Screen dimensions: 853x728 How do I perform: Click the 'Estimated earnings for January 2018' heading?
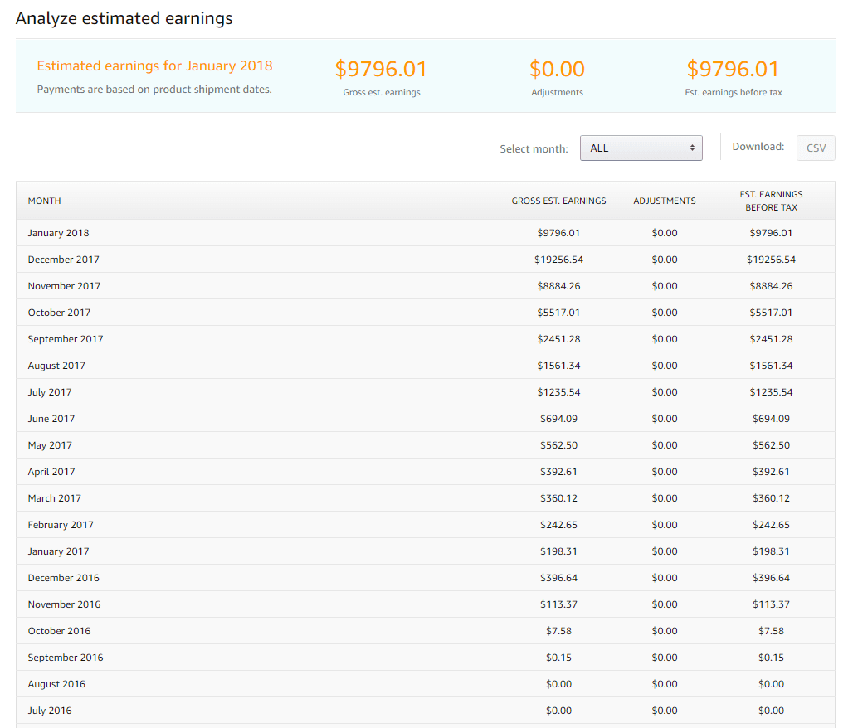(154, 66)
